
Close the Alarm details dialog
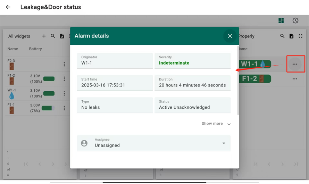230,36
